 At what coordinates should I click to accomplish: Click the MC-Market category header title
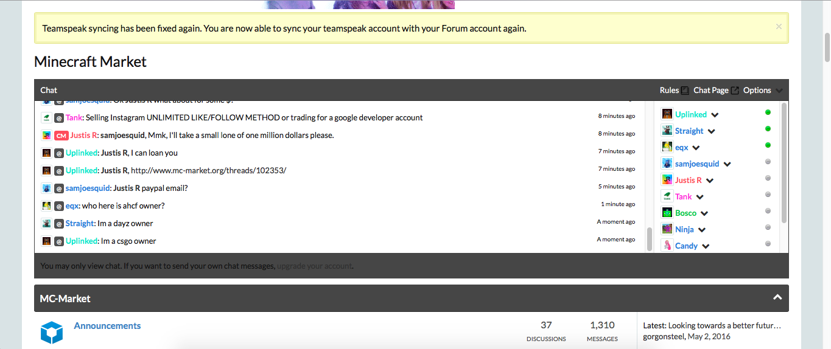tap(65, 299)
